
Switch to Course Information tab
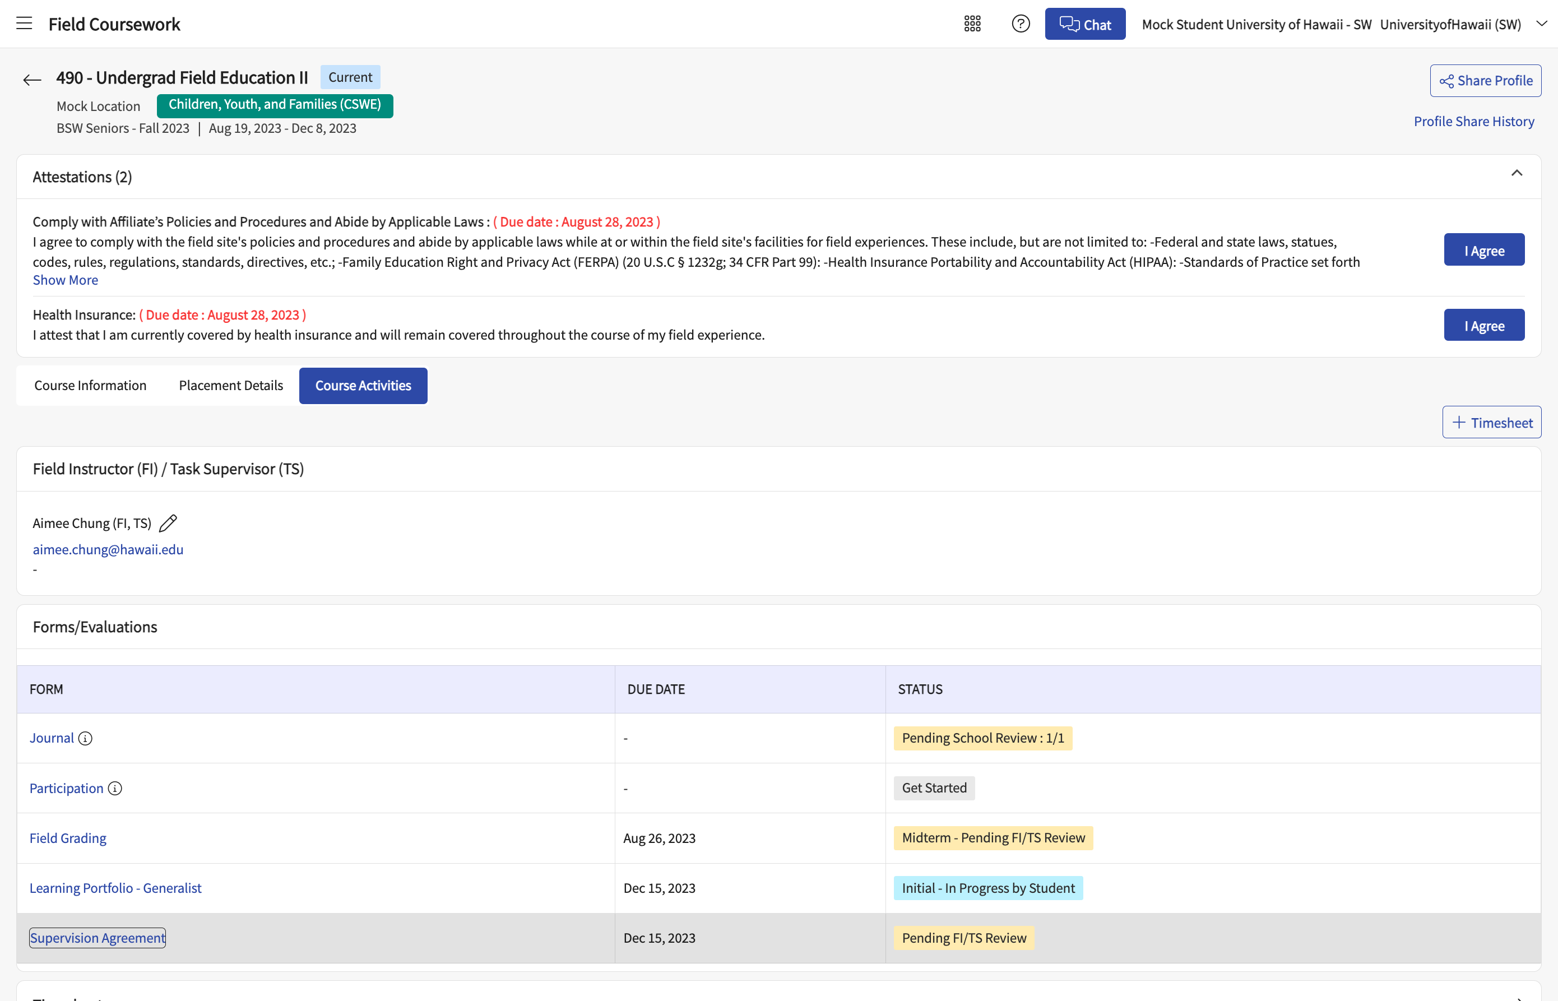coord(90,386)
